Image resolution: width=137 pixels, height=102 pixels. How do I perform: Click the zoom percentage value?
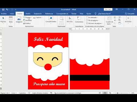pos(133,93)
